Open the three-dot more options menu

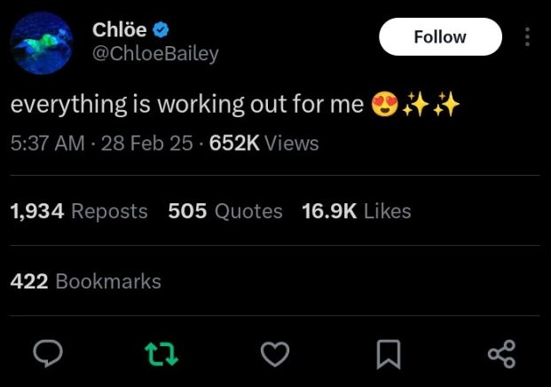528,37
